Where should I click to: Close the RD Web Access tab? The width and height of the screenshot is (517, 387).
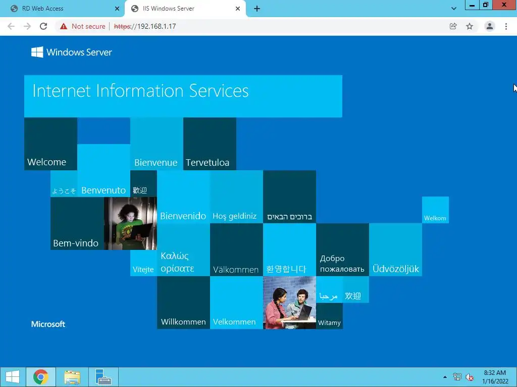click(117, 9)
